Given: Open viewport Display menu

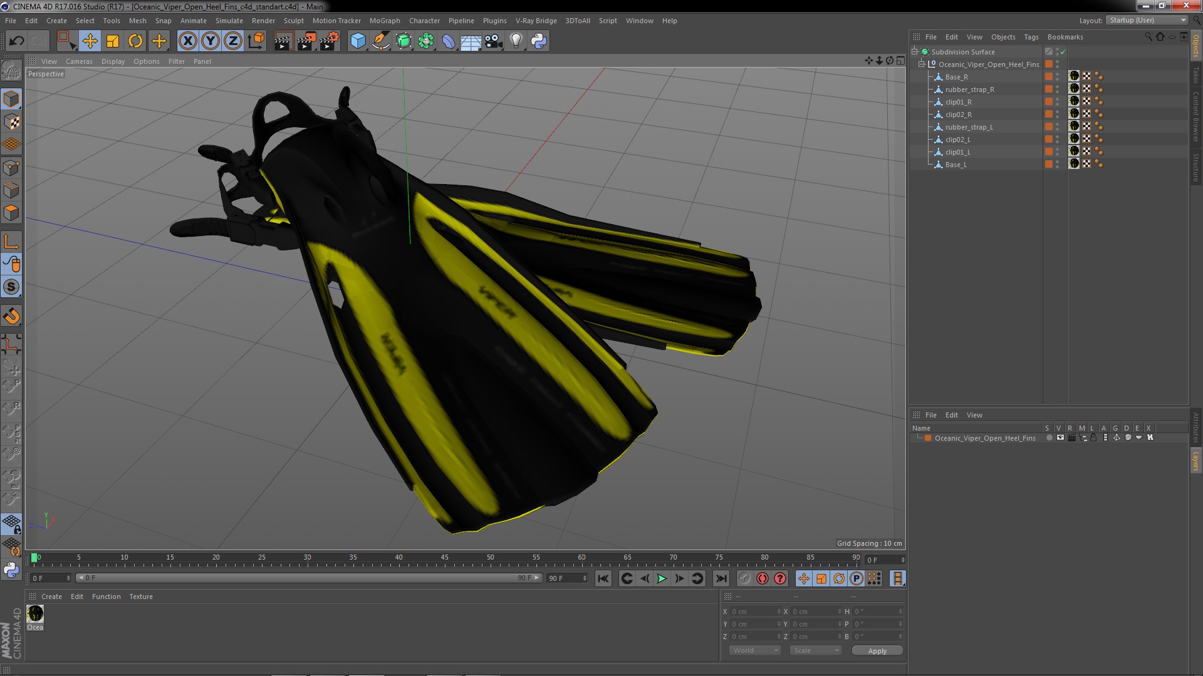Looking at the screenshot, I should [113, 61].
